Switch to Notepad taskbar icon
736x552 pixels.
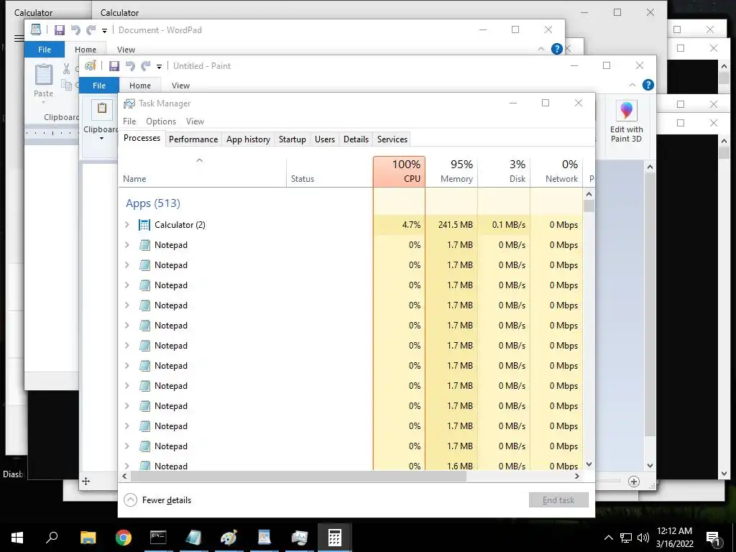click(x=193, y=538)
